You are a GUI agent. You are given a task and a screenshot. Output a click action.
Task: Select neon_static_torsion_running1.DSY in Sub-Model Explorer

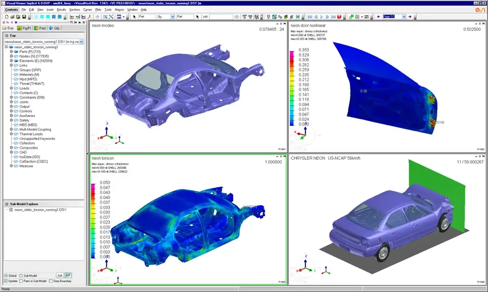[41, 210]
